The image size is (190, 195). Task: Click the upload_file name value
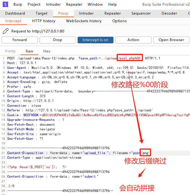[95, 153]
